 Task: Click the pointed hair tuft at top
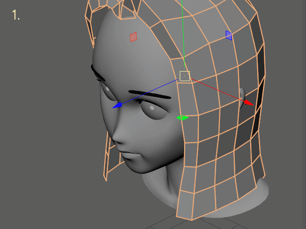(127, 10)
